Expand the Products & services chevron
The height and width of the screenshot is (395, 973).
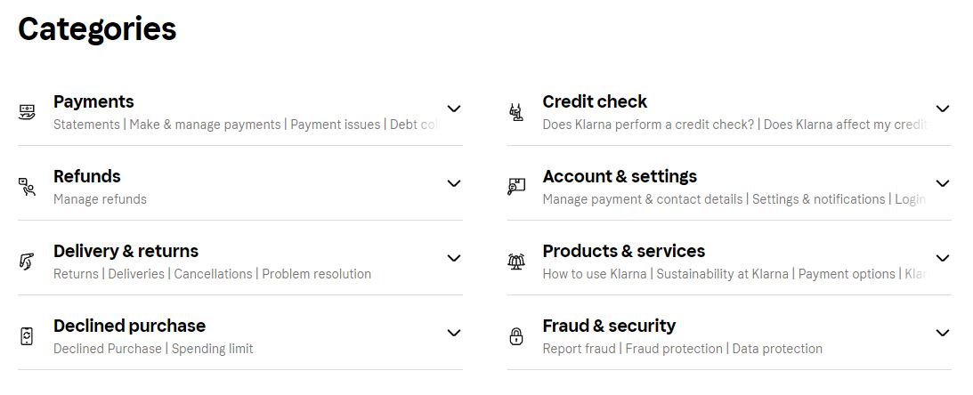pos(943,258)
